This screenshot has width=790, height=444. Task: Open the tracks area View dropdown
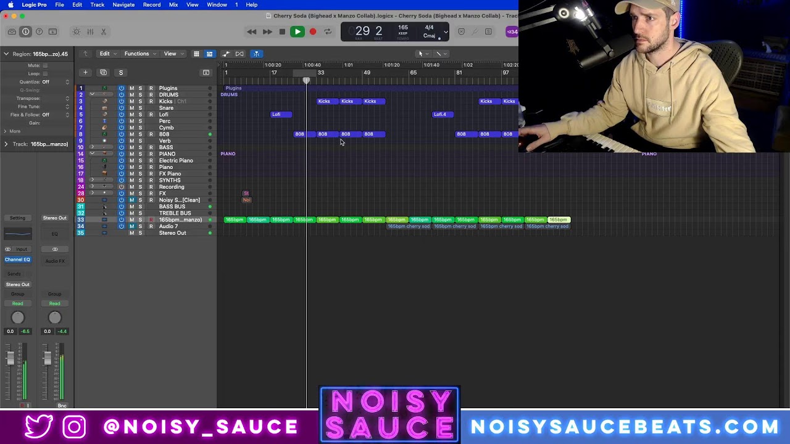pyautogui.click(x=173, y=54)
